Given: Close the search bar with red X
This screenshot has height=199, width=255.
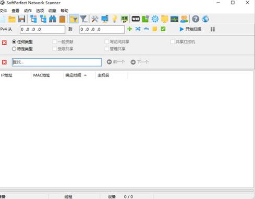Looking at the screenshot, I should (x=4, y=62).
